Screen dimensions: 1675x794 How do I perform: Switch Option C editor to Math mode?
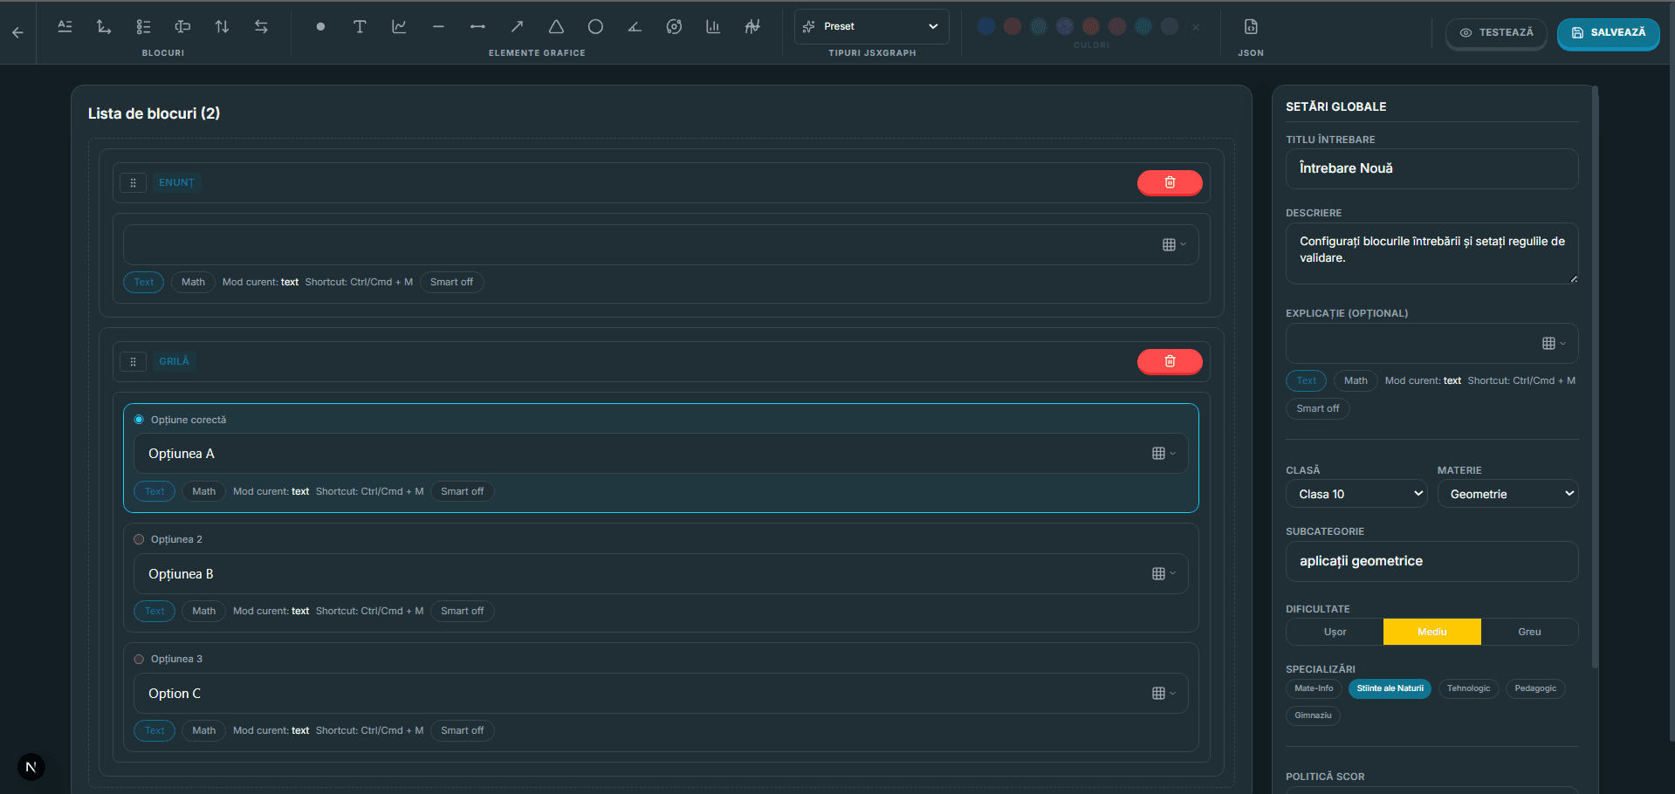[203, 730]
